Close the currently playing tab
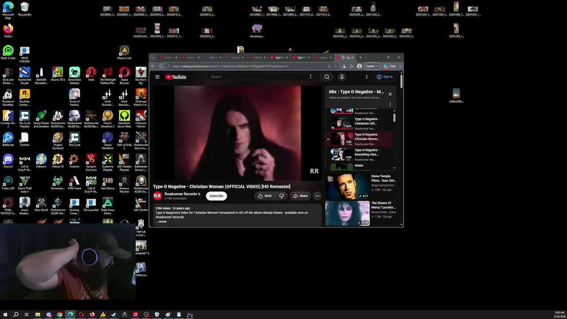 pos(353,58)
